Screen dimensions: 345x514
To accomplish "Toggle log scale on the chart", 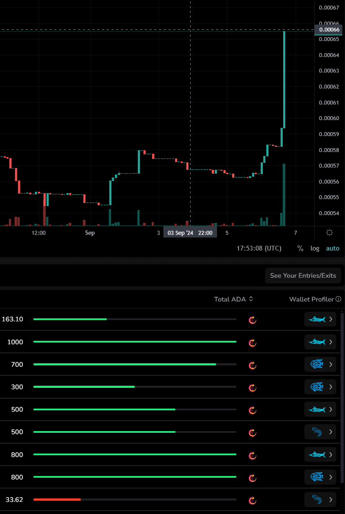I will click(x=315, y=248).
